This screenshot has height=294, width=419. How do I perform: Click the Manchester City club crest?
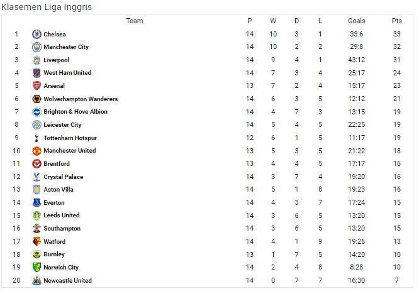(36, 47)
